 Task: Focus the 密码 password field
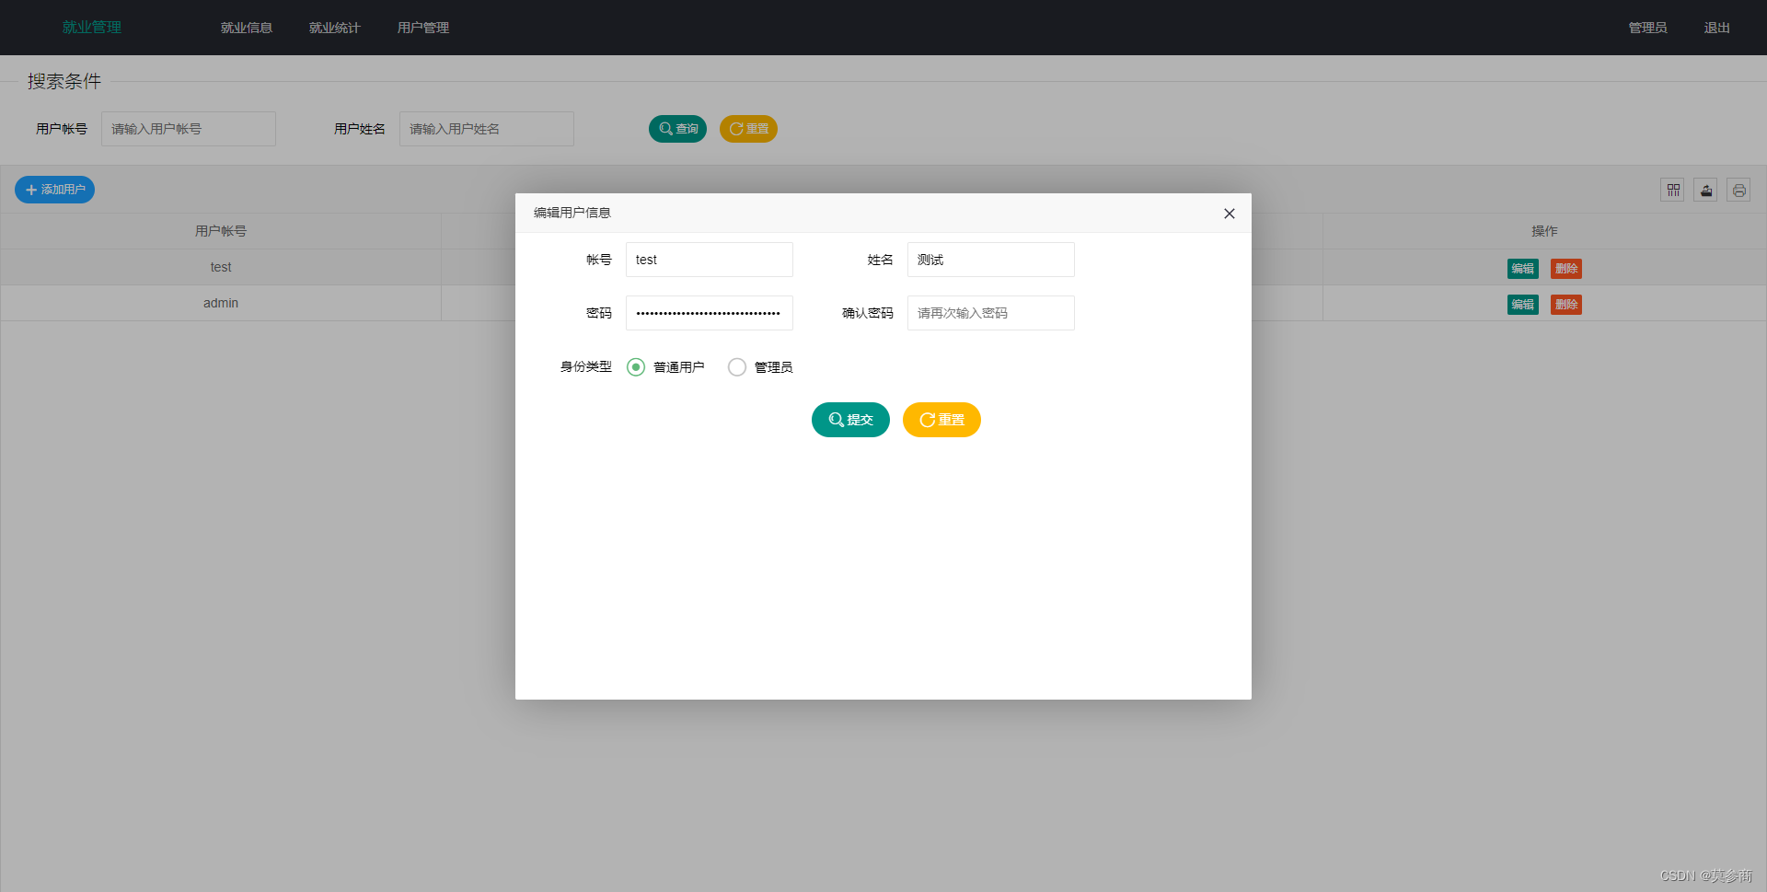pos(709,313)
